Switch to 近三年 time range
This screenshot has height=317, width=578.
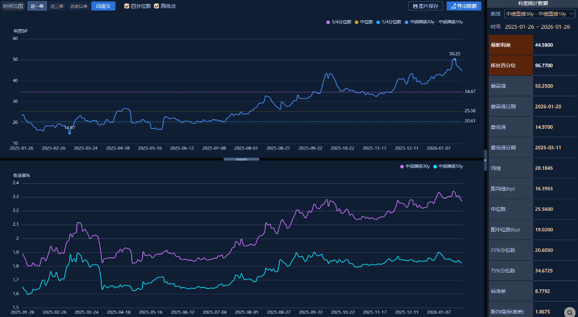pyautogui.click(x=57, y=6)
